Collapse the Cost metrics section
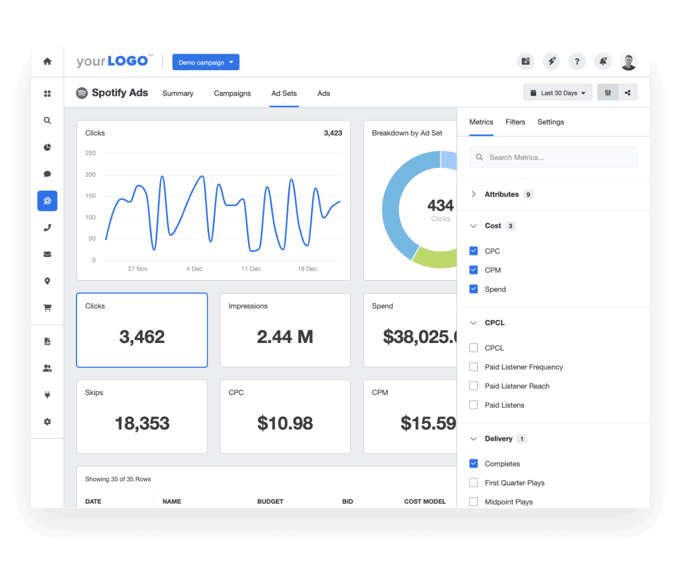 [x=474, y=226]
